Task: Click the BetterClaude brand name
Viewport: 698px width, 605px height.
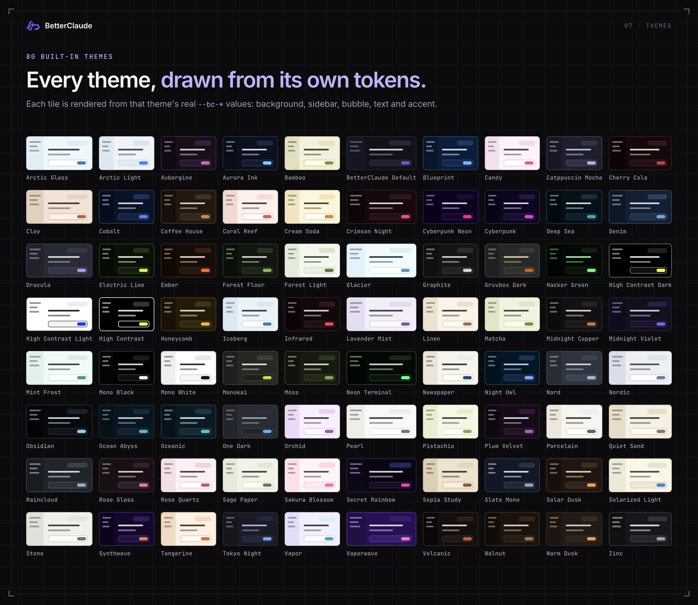Action: pyautogui.click(x=68, y=26)
